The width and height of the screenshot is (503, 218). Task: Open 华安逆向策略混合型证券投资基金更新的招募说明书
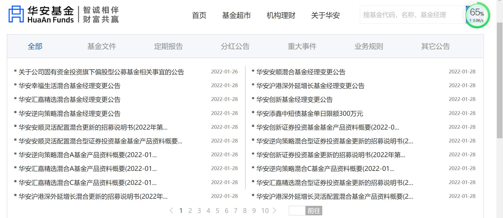click(335, 141)
